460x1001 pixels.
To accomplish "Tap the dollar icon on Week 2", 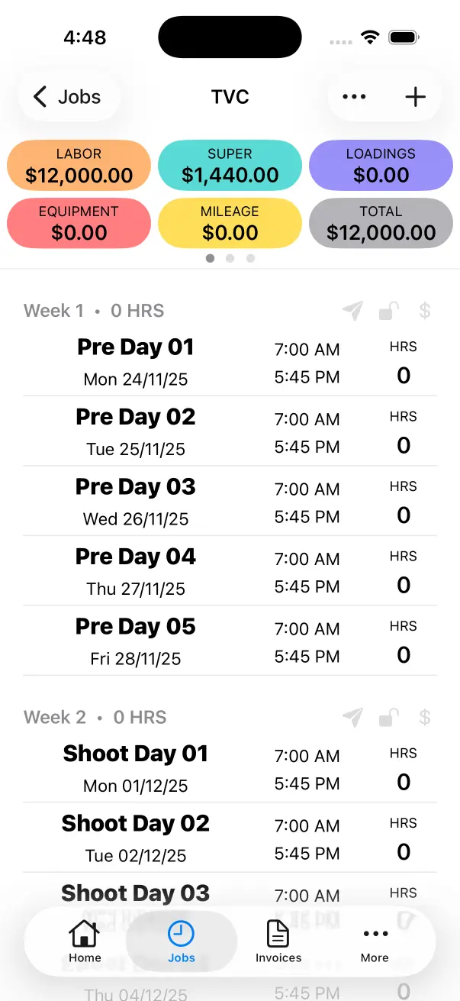I will [x=424, y=717].
